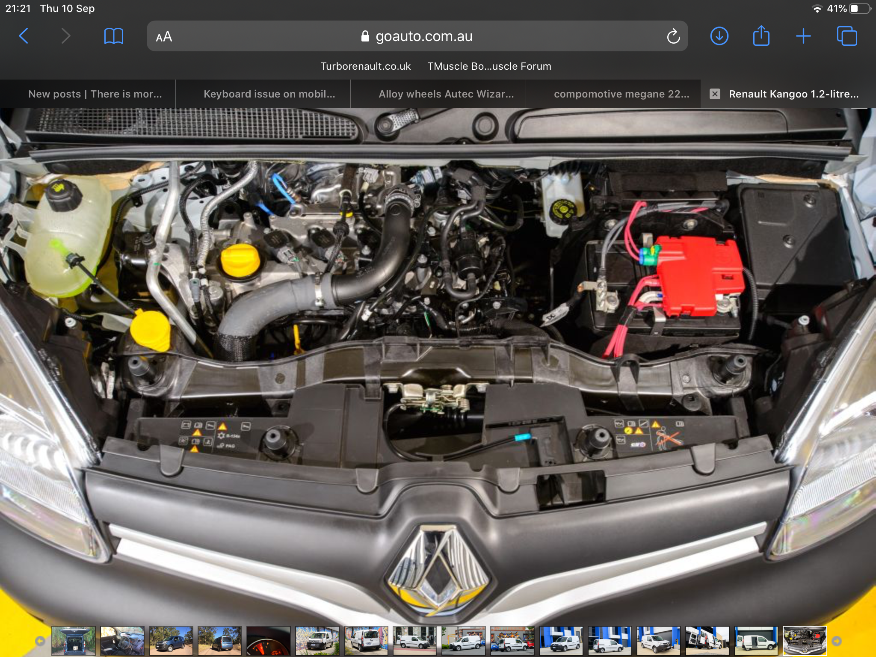Image resolution: width=876 pixels, height=657 pixels.
Task: Switch to Keyboard issue on mobile tab
Action: pyautogui.click(x=269, y=94)
